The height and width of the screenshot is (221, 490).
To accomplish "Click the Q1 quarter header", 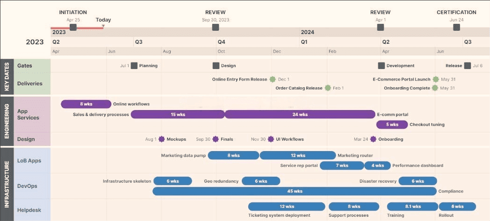I will point(304,42).
